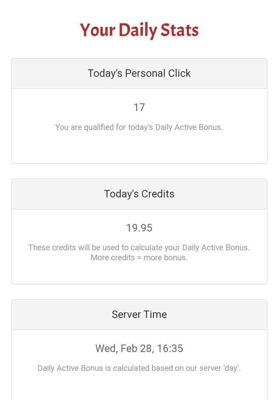This screenshot has width=278, height=400.
Task: Click the server 'day' explanation text
Action: coord(139,368)
